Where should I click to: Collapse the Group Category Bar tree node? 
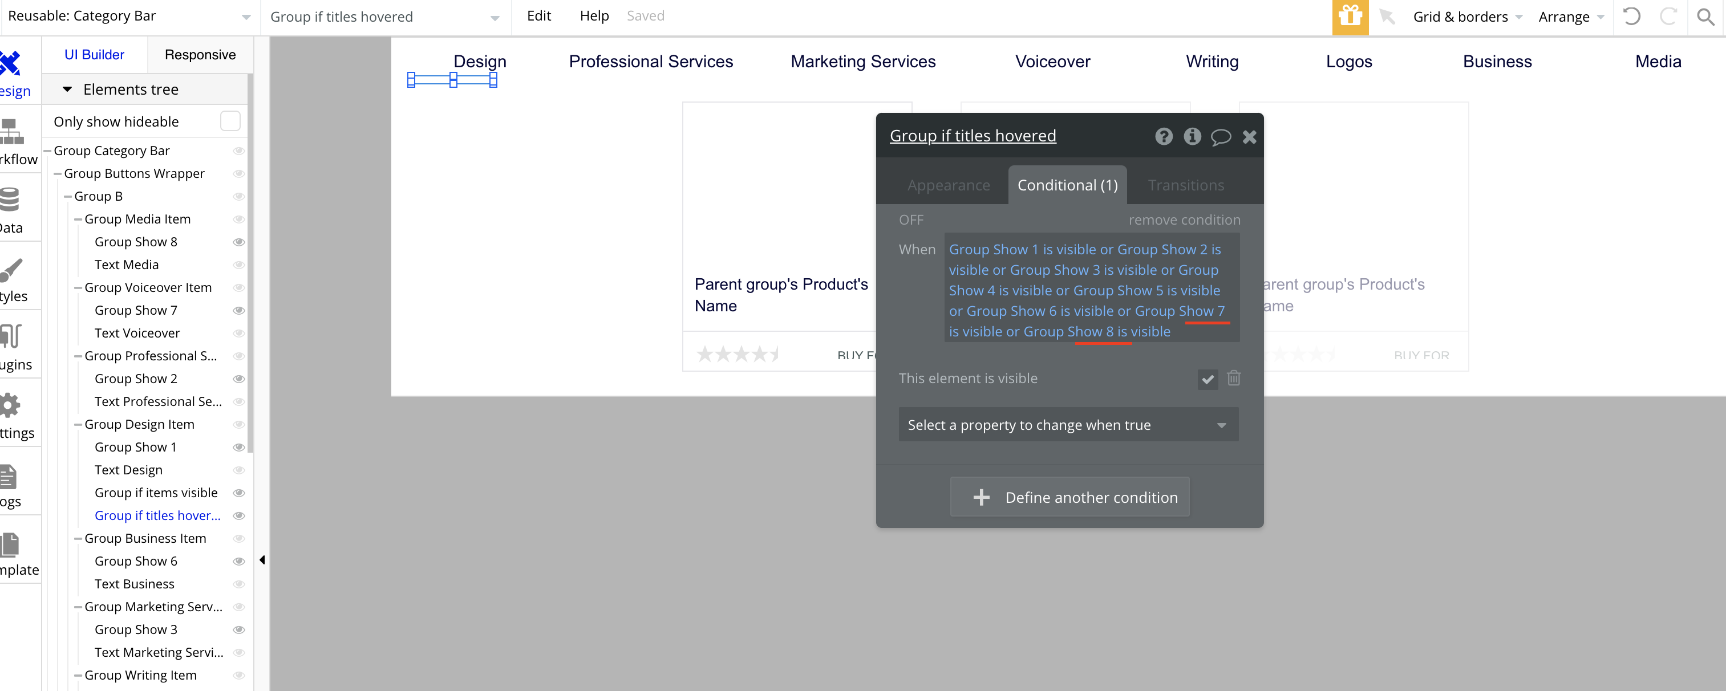(47, 151)
